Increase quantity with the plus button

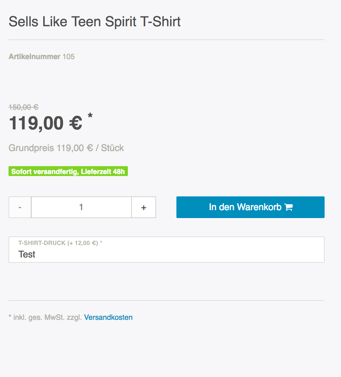pos(144,207)
